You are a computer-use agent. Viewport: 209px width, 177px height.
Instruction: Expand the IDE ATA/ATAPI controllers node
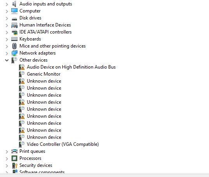pos(7,32)
